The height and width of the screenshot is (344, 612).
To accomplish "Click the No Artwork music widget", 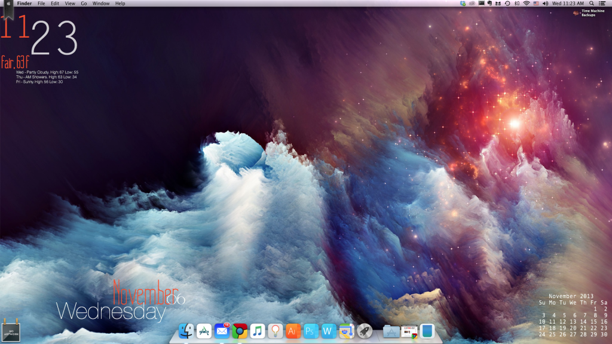I will pyautogui.click(x=11, y=331).
